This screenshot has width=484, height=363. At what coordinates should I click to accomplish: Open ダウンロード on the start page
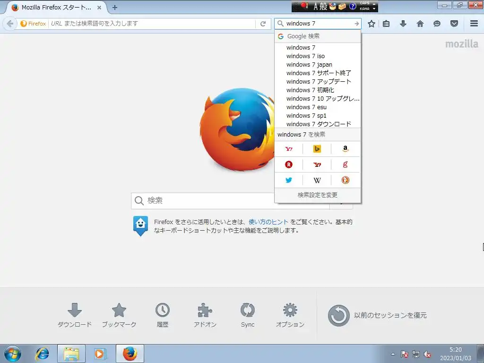[75, 315]
